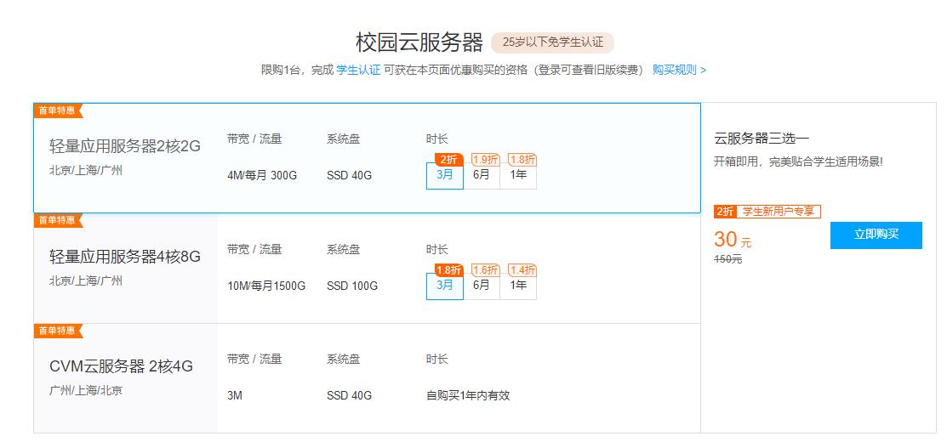Select 6月 duration for the 2核2G server

[x=482, y=176]
